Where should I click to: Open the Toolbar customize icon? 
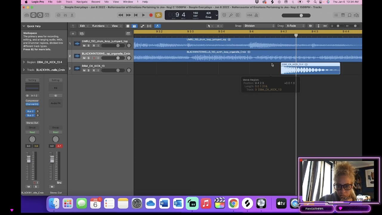click(47, 15)
